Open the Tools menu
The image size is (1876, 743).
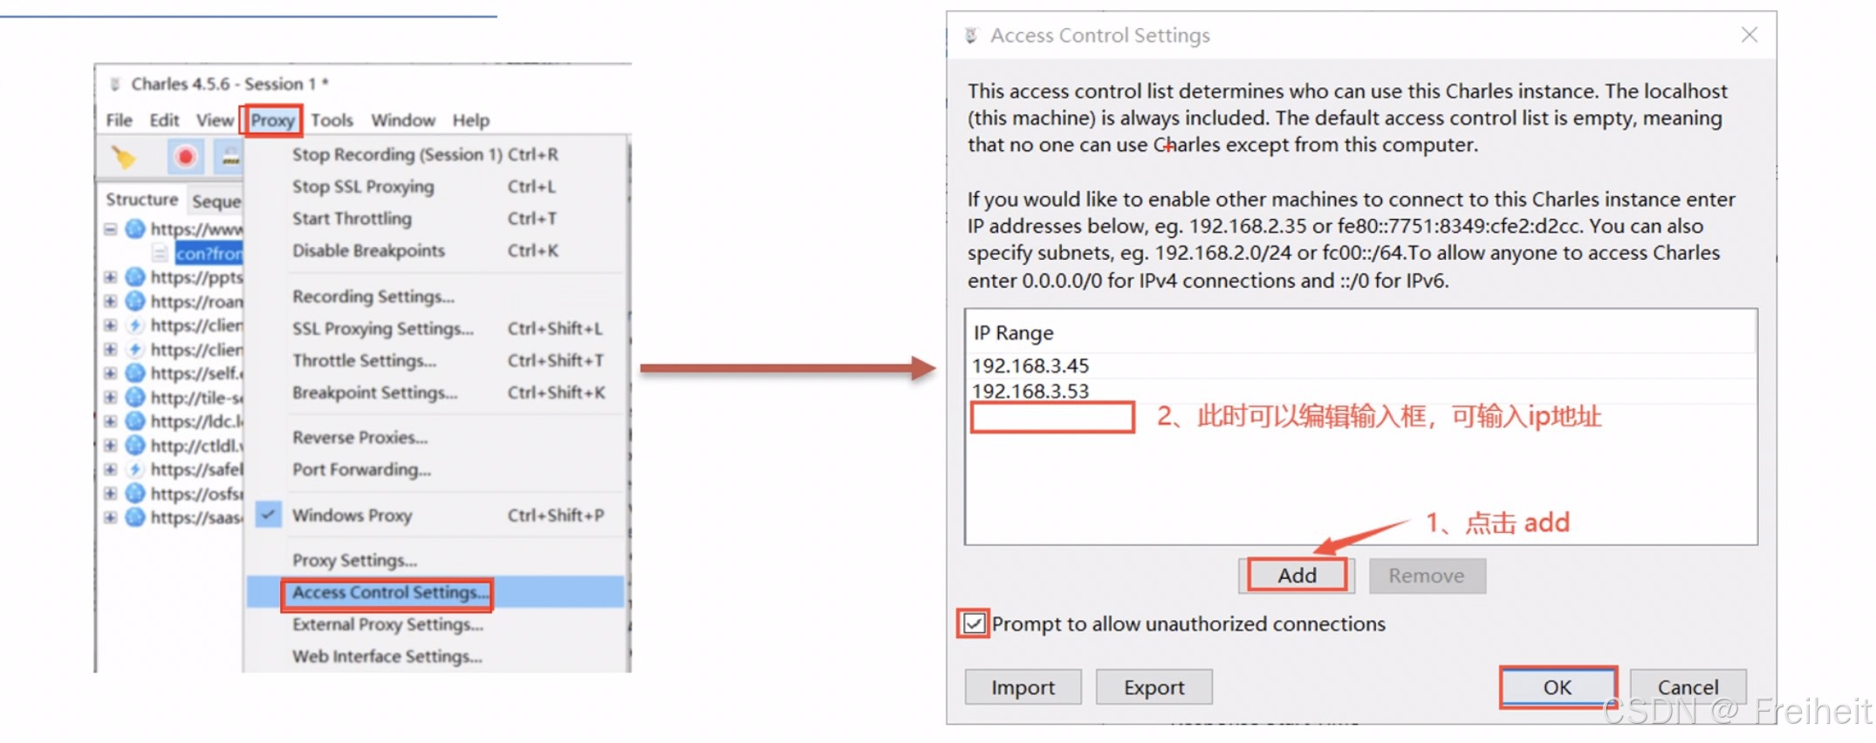point(332,120)
